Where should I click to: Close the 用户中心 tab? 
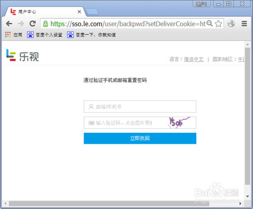[x=79, y=12]
